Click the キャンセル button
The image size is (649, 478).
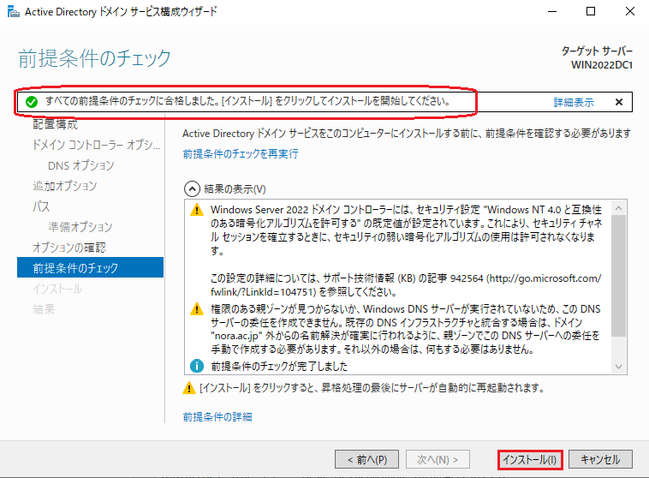[600, 460]
